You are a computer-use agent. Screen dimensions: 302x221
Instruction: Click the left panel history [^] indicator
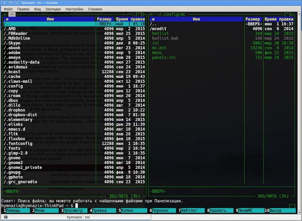coord(139,14)
